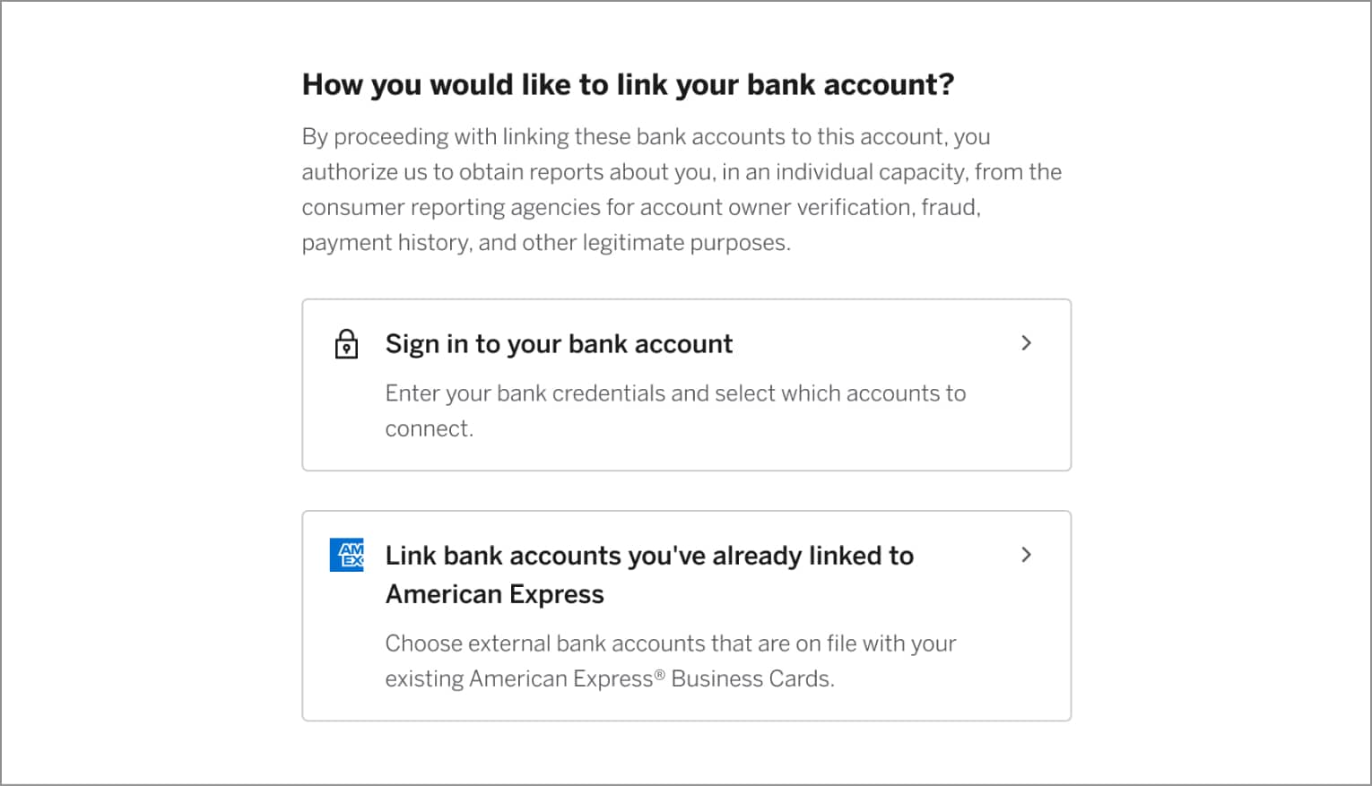This screenshot has height=786, width=1372.
Task: Select the first linking method card
Action: coord(686,384)
